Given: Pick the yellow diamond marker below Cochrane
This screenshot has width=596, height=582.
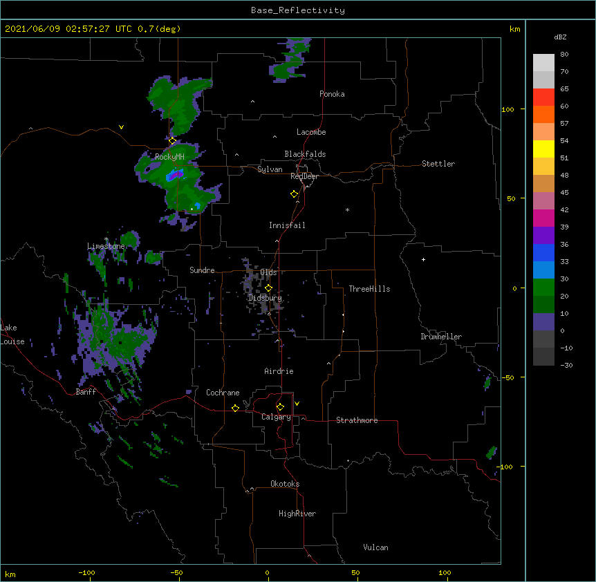Looking at the screenshot, I should pos(235,408).
